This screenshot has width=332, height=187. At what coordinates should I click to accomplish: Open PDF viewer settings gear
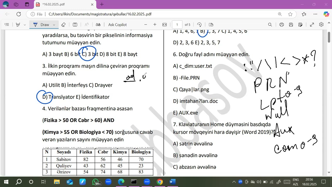click(x=321, y=25)
